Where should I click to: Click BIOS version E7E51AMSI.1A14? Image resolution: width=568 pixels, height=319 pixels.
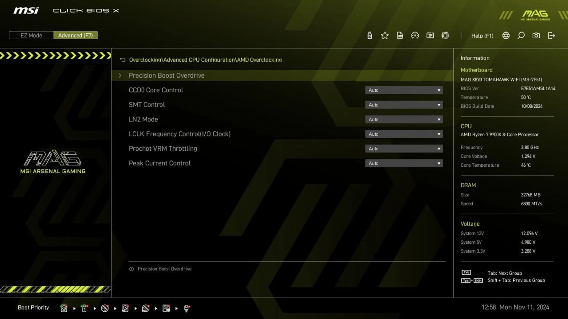point(538,88)
